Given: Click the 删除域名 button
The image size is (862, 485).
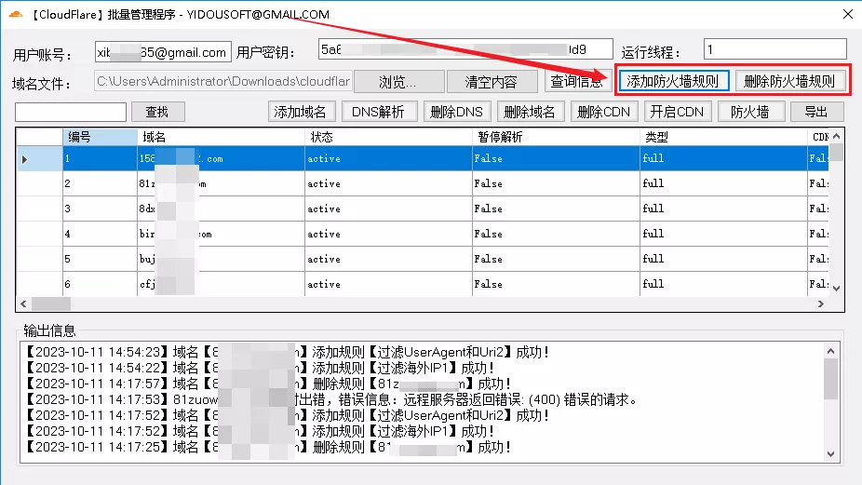Looking at the screenshot, I should 530,112.
